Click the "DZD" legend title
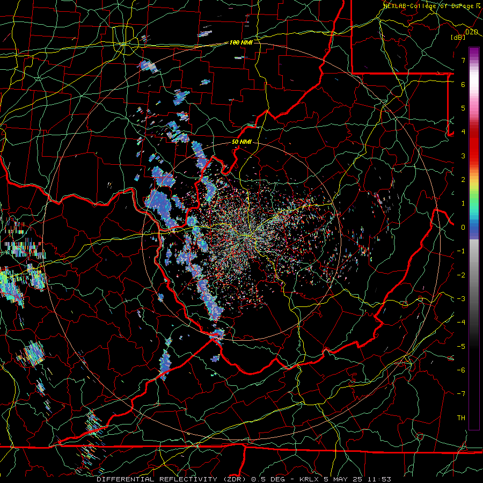 click(x=471, y=32)
